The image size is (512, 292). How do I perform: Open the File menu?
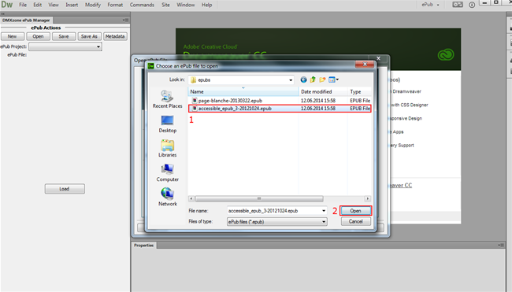tap(23, 5)
